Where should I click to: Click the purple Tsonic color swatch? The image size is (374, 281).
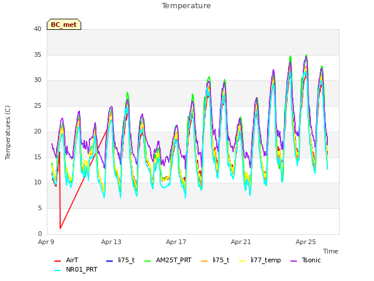pos(293,261)
